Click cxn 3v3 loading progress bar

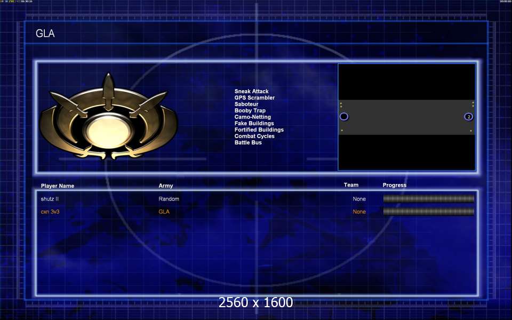(x=428, y=212)
